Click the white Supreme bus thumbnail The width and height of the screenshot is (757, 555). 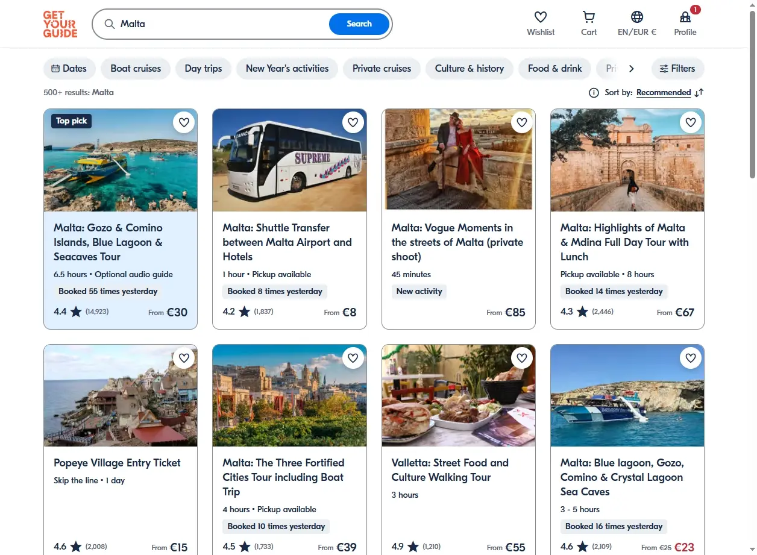(289, 160)
